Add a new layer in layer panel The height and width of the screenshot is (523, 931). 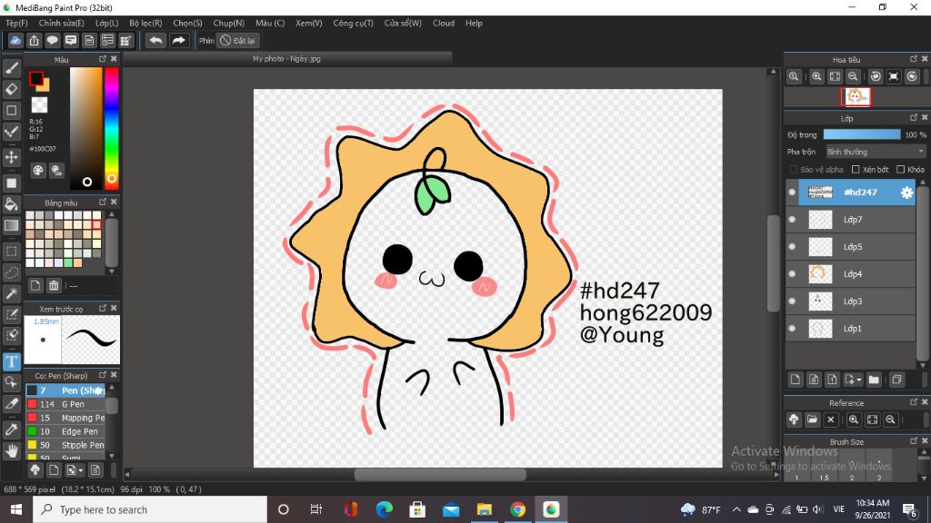795,380
